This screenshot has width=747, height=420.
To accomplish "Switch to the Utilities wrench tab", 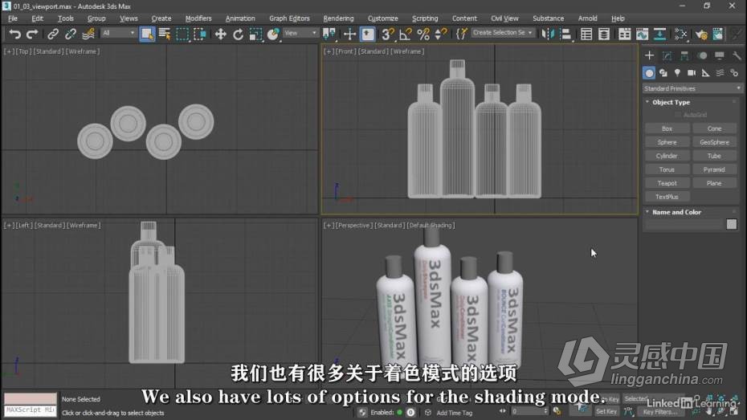I will tap(737, 55).
